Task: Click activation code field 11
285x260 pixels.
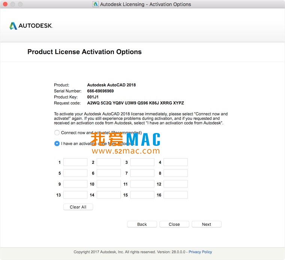Action: (x=142, y=184)
